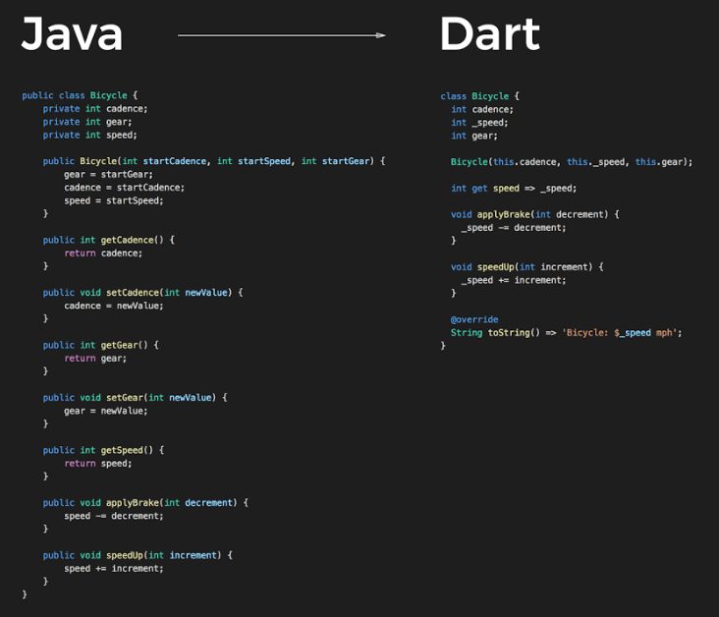This screenshot has width=719, height=617.
Task: Click the "return cadence;" line
Action: point(103,253)
